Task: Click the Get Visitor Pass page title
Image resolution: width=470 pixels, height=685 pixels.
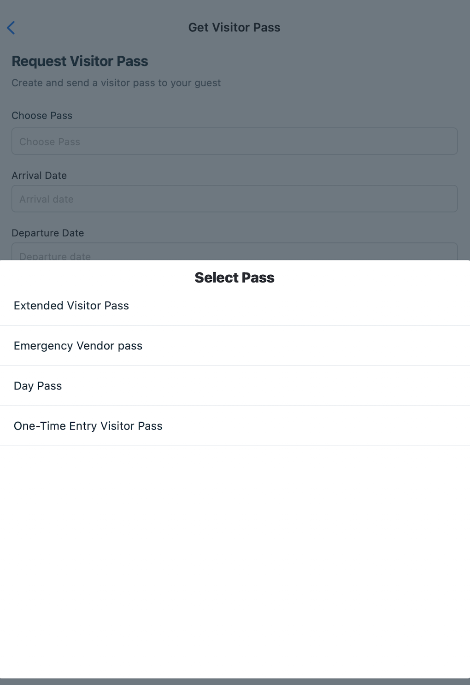Action: (x=234, y=28)
